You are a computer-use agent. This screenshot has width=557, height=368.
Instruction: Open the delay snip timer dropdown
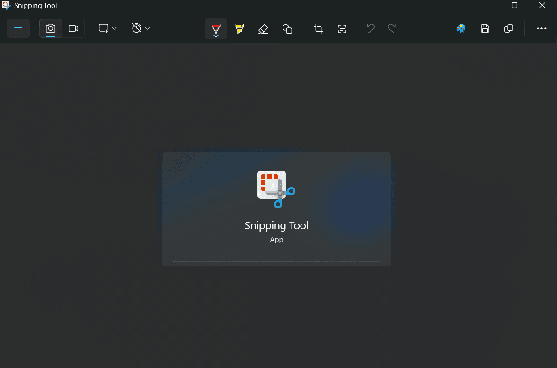coord(141,28)
